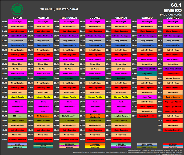The height and width of the screenshot is (155, 184).
Task: Click the COMEDIA legend swatch
Action: [x=95, y=144]
